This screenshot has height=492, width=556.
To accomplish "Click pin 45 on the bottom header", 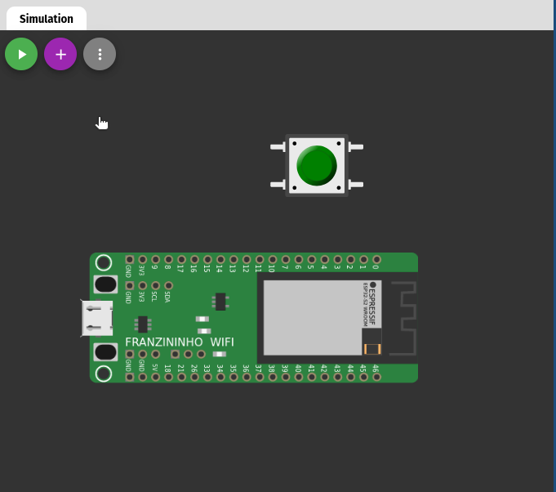I will tap(363, 377).
